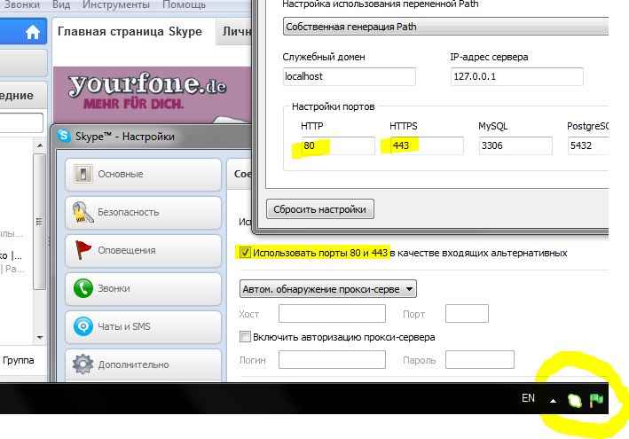Click green flag tray icon
The height and width of the screenshot is (439, 629).
pos(596,400)
